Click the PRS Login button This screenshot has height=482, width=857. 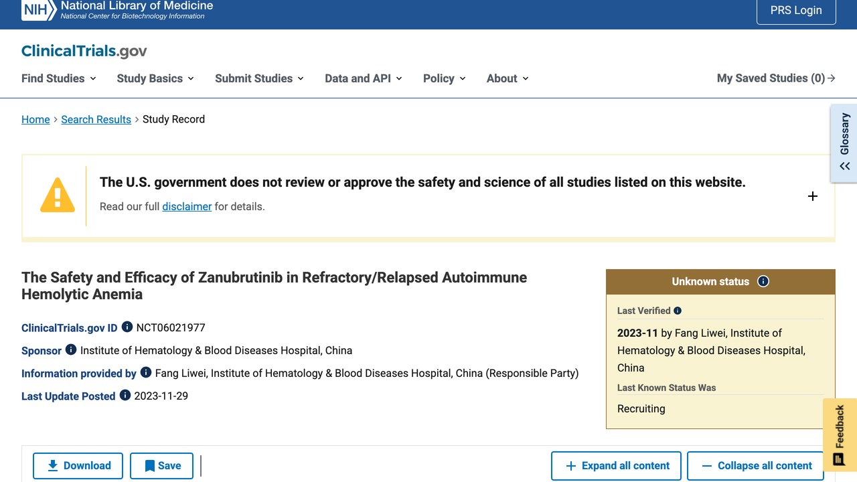coord(796,11)
